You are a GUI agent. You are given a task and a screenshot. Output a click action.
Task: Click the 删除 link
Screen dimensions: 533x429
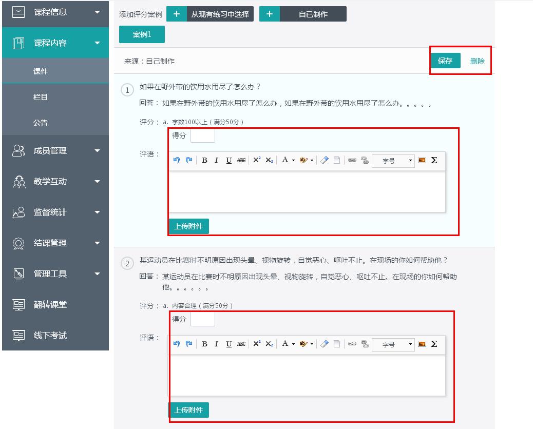[477, 61]
